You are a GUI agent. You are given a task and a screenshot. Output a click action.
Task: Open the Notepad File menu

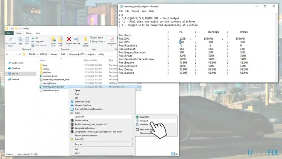[x=121, y=11]
